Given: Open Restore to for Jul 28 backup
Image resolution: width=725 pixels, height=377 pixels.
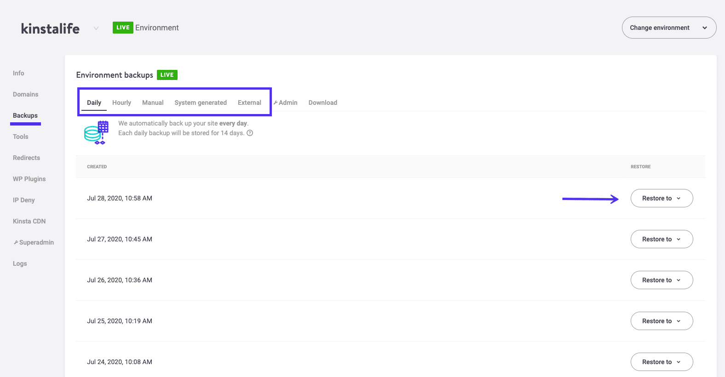Looking at the screenshot, I should pos(661,198).
